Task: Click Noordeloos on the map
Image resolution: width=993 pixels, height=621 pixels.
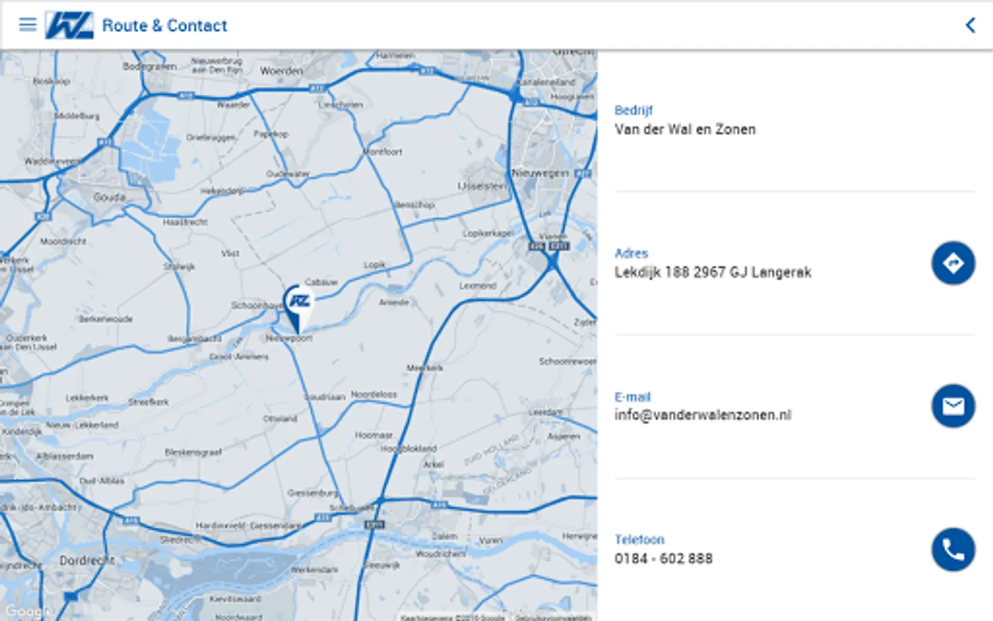Action: coord(374,394)
